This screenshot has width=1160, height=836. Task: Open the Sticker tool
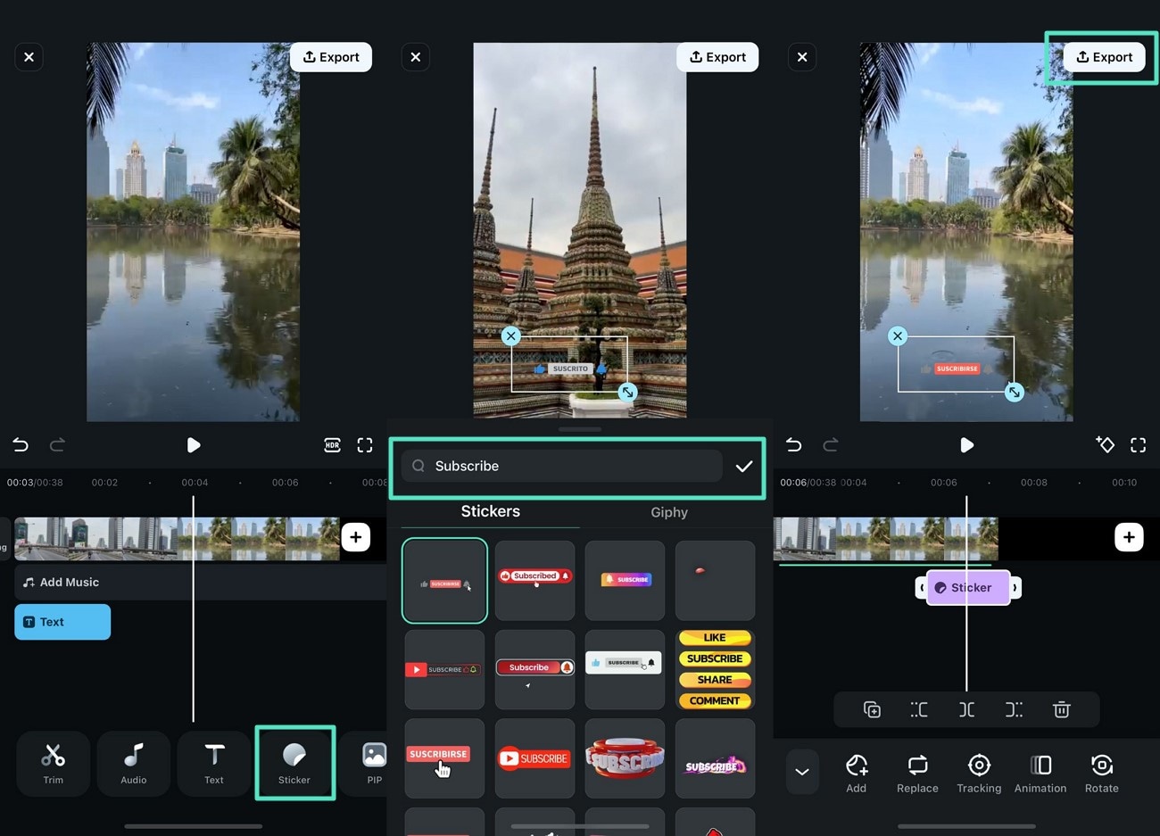[x=294, y=764]
